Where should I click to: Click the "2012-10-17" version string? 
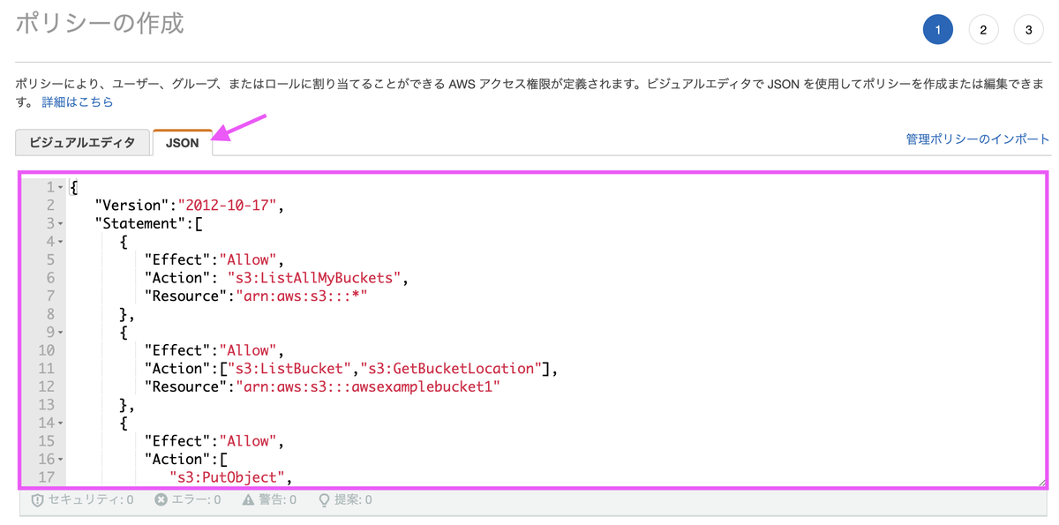[x=229, y=206]
